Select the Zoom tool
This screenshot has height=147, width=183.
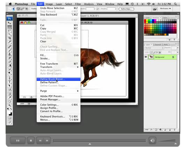tap(9, 105)
